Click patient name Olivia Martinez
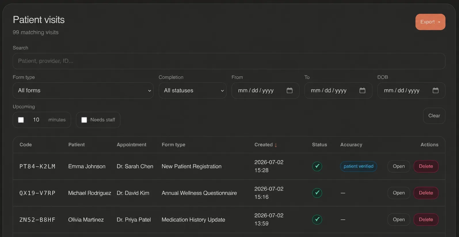The image size is (459, 237). tap(86, 220)
